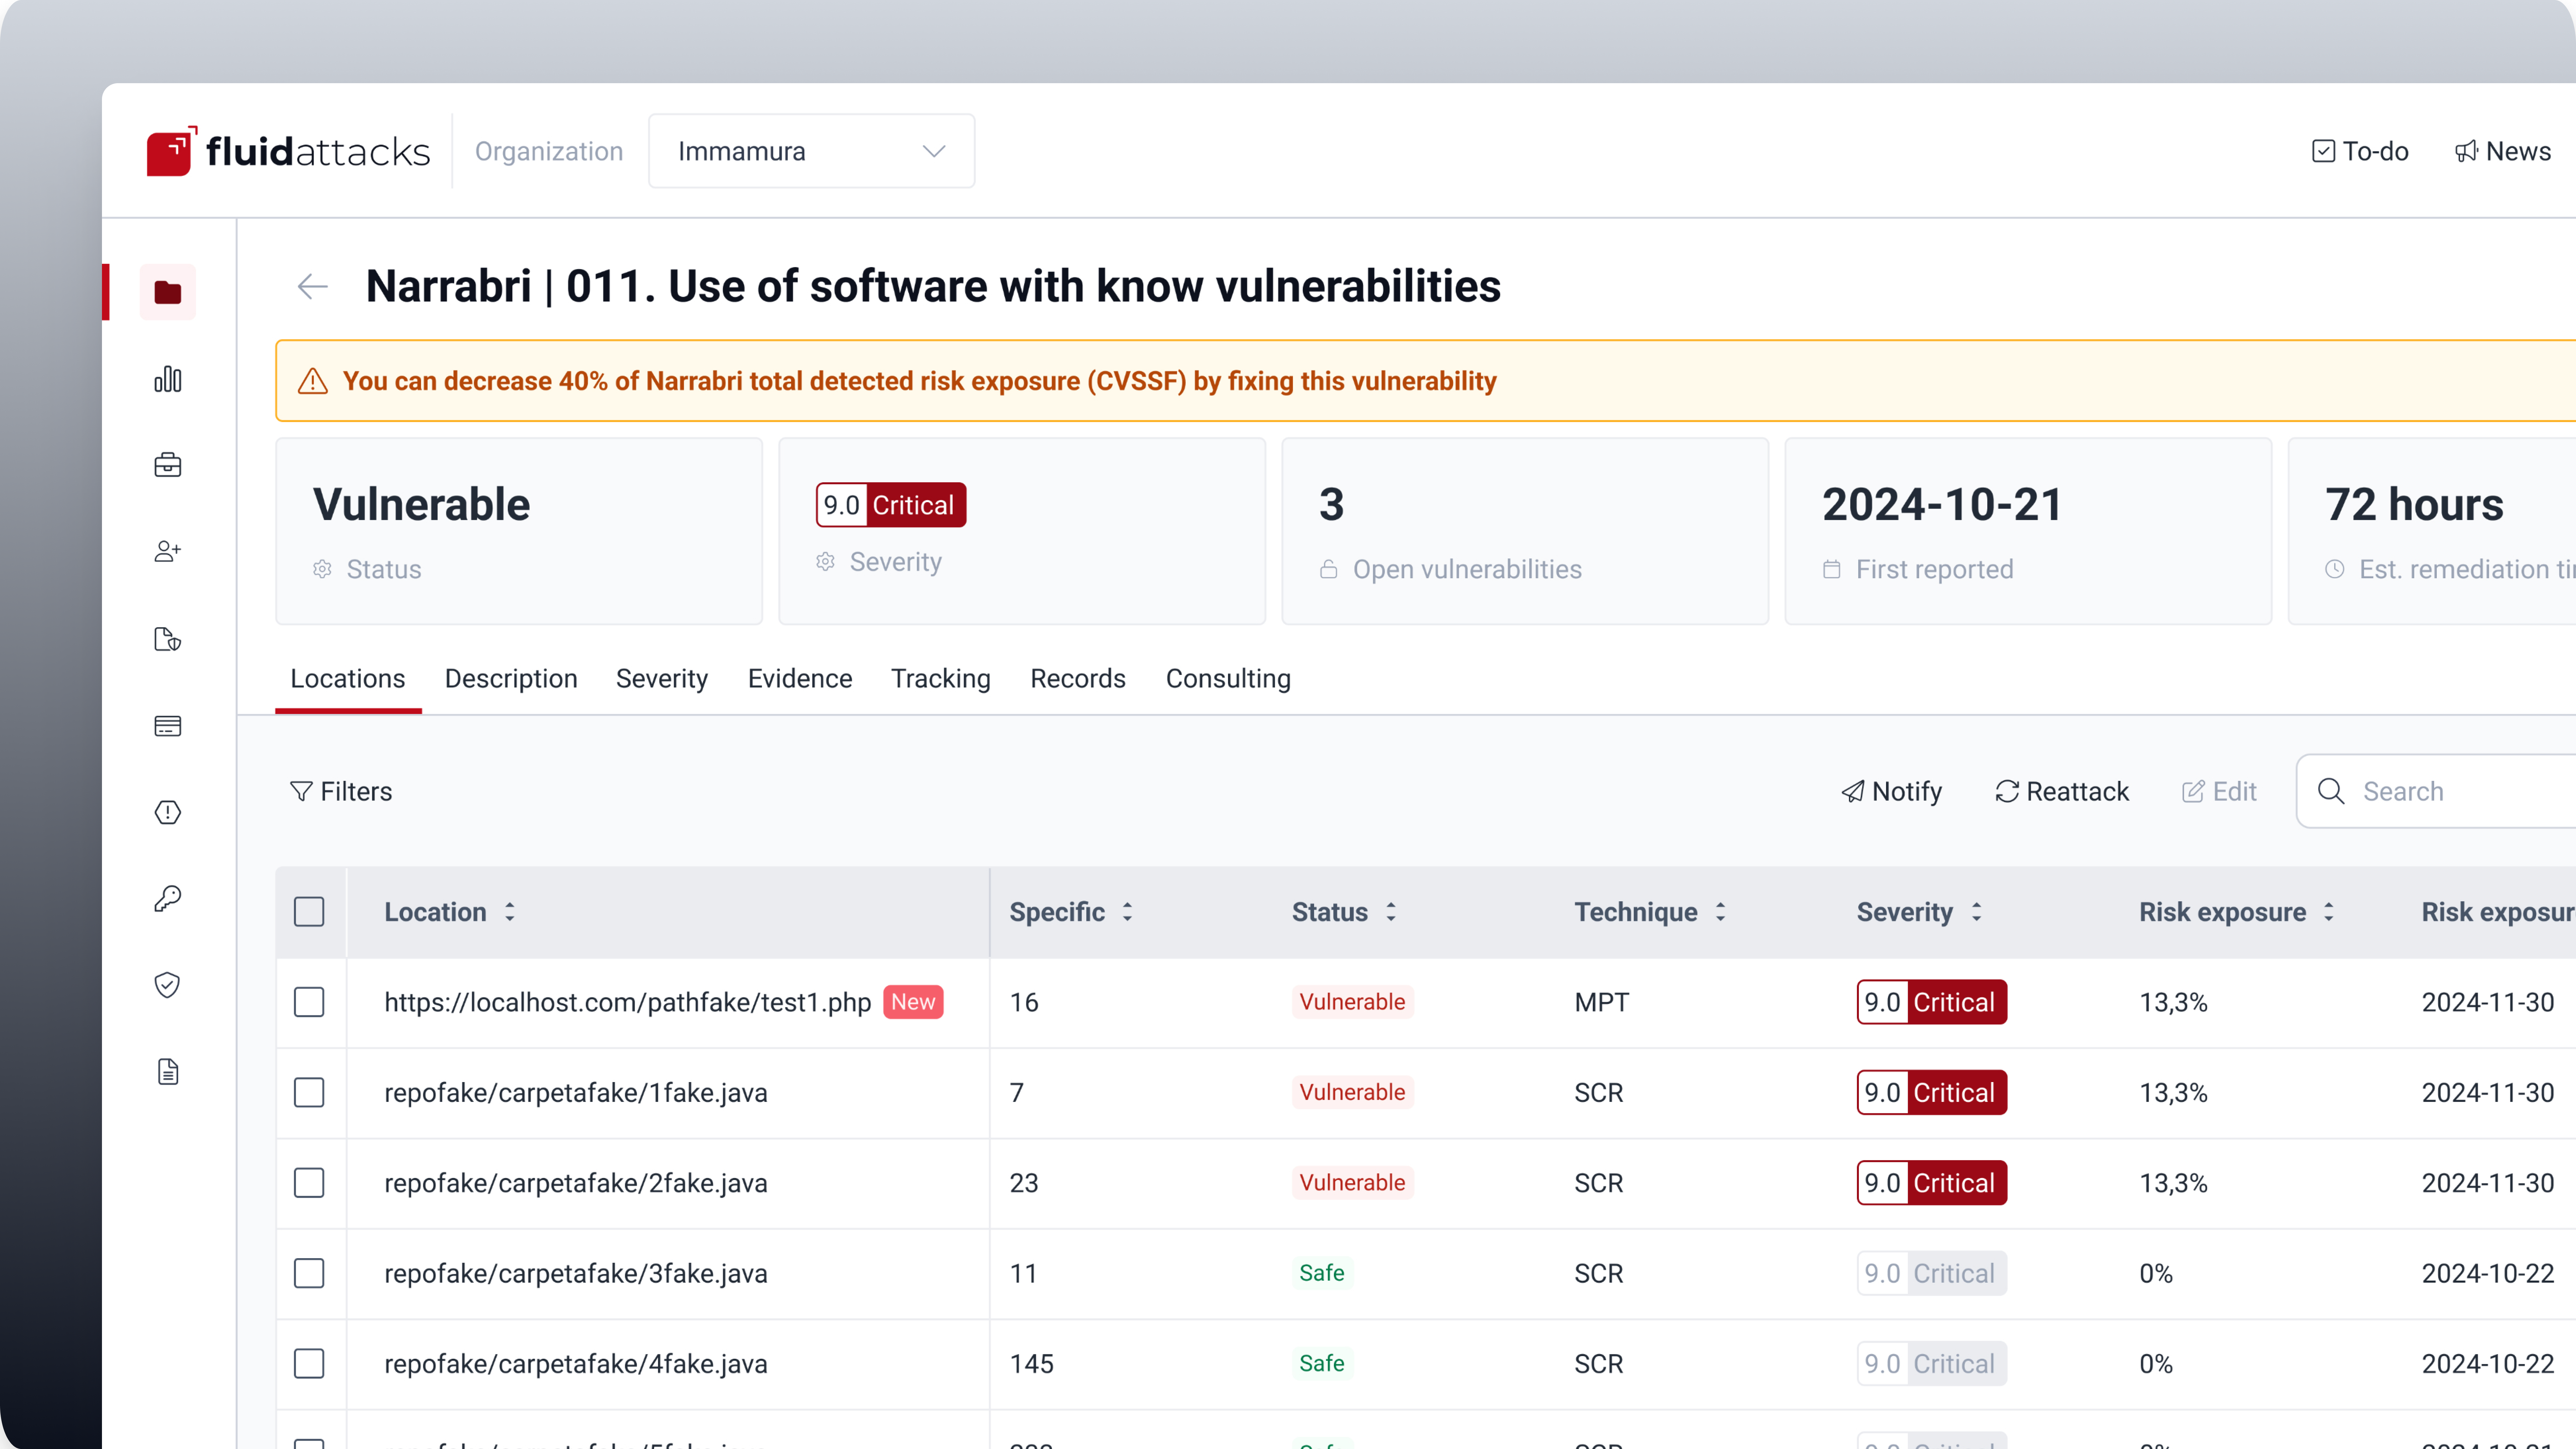Select the test1.php location row checkbox
The width and height of the screenshot is (2576, 1449).
[309, 1002]
